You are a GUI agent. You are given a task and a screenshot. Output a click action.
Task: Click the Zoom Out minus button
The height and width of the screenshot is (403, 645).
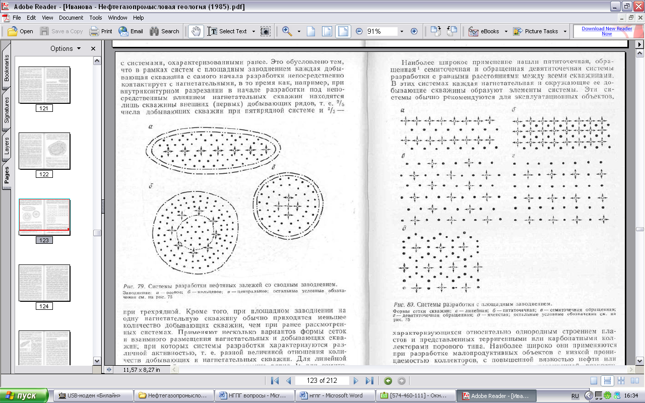click(x=359, y=31)
